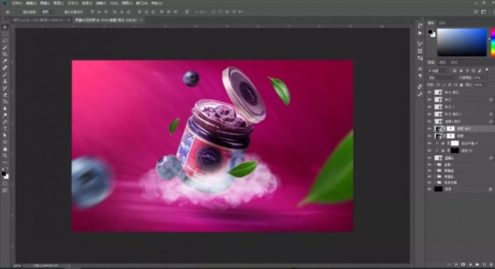Select the Pen tool
This screenshot has width=495, height=269.
coord(5,122)
